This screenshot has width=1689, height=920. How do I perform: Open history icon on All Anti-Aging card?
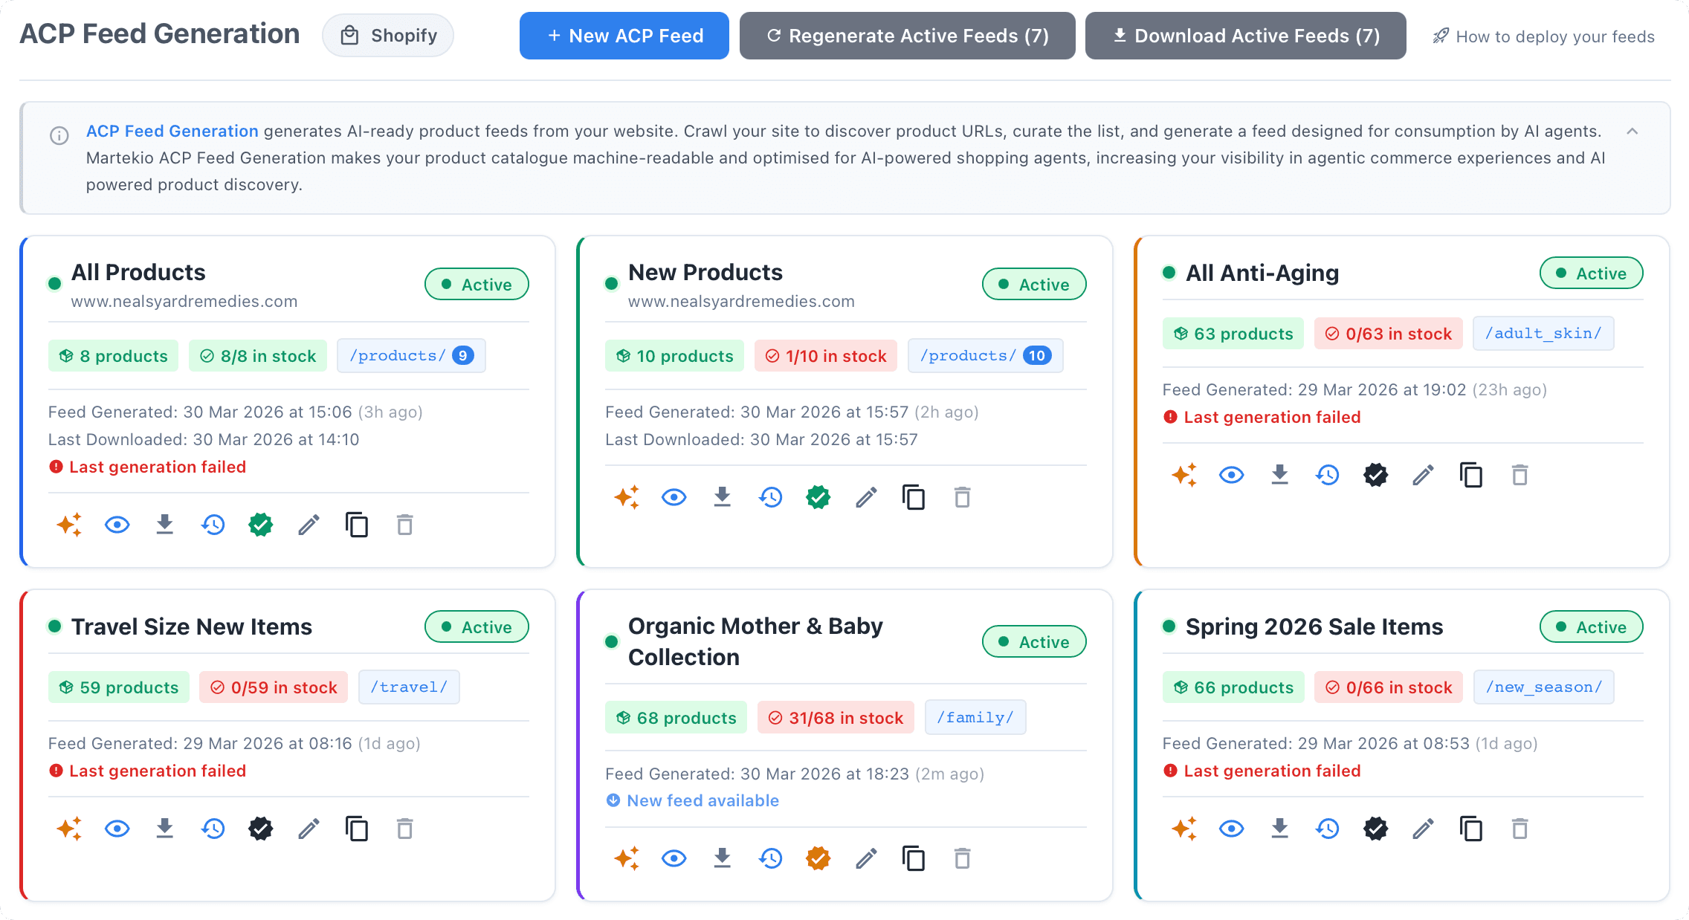pos(1328,475)
